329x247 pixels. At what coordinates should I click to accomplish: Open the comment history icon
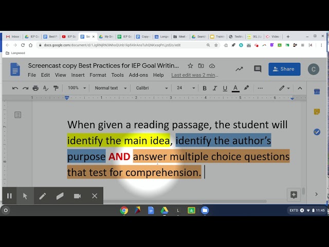[258, 69]
